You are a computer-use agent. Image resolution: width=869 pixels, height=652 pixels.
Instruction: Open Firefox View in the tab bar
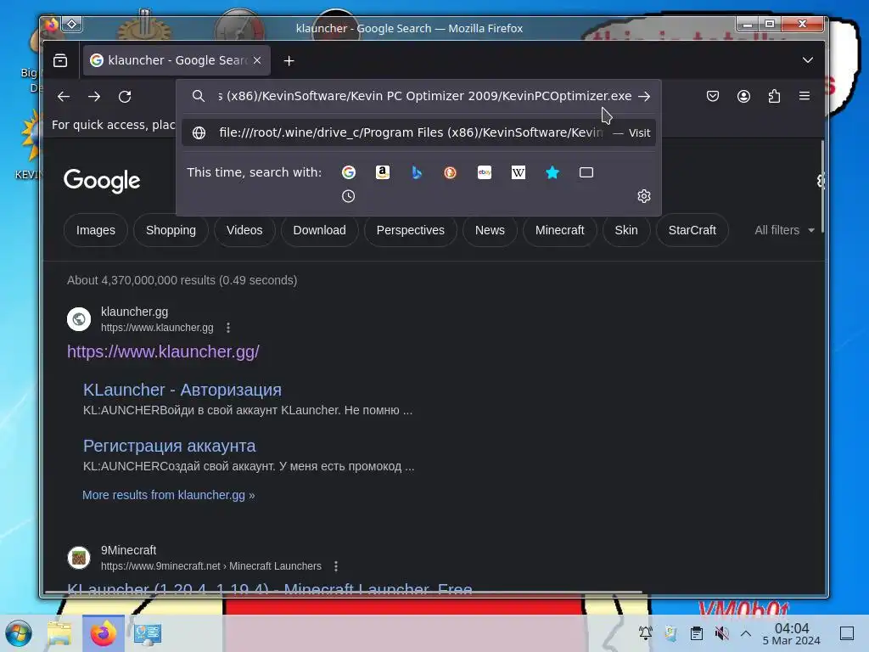60,60
